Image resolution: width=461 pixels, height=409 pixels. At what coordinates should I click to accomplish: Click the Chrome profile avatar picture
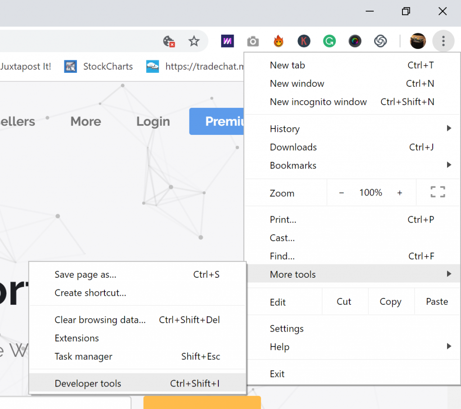(x=418, y=40)
